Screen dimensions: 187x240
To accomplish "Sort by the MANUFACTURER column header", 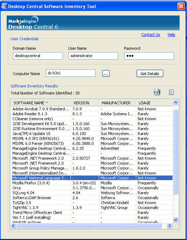I will click(x=117, y=103).
